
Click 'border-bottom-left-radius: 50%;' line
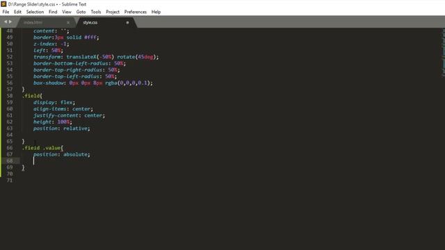point(79,63)
